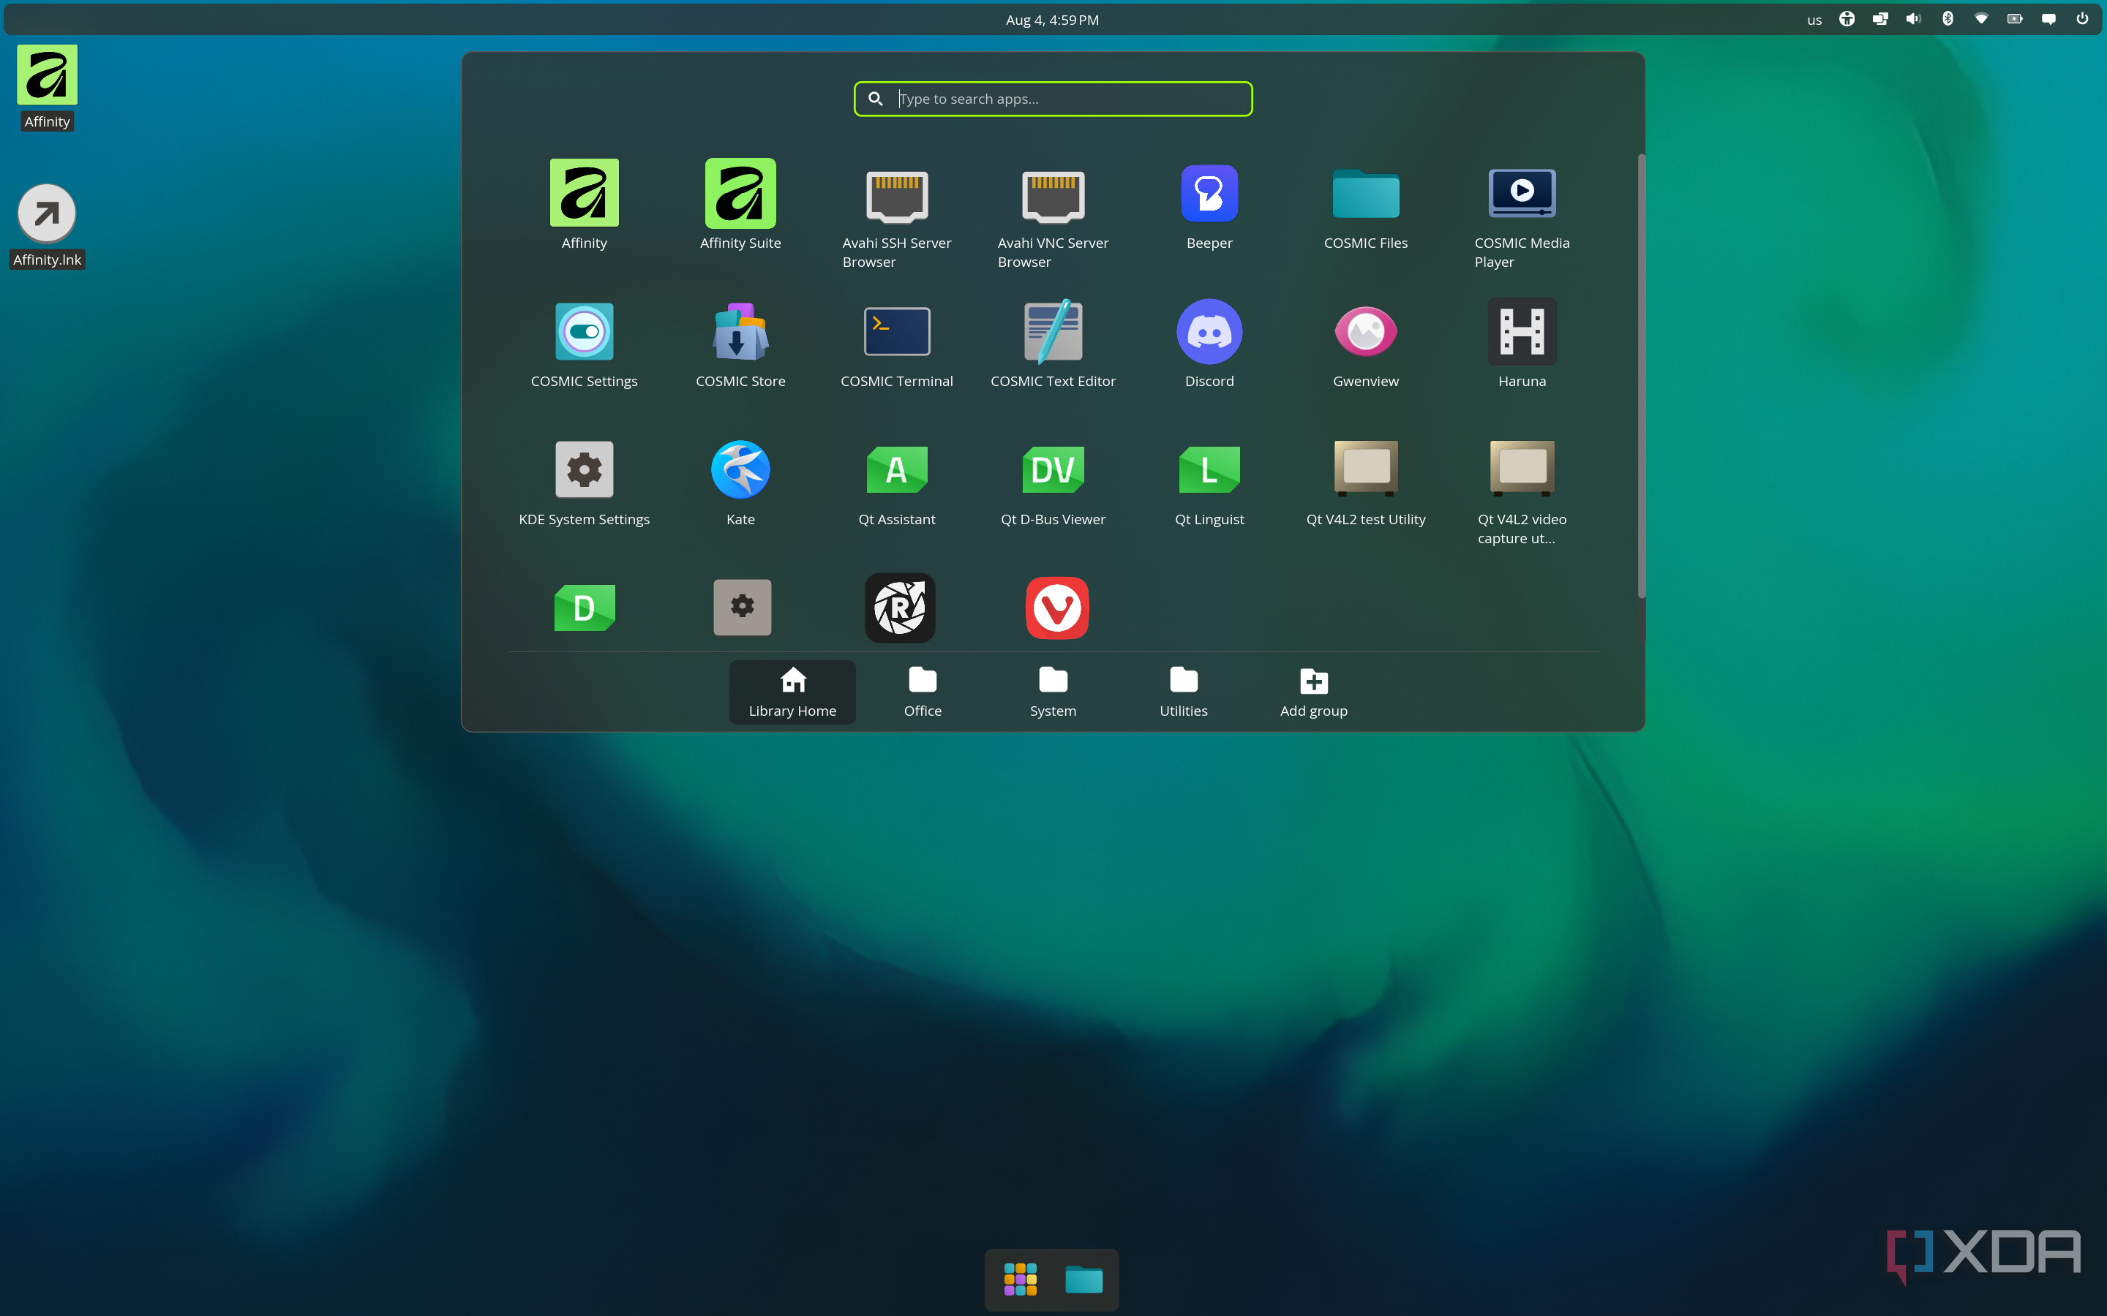This screenshot has height=1316, width=2107.
Task: Launch Affinity from the app library
Action: (585, 205)
